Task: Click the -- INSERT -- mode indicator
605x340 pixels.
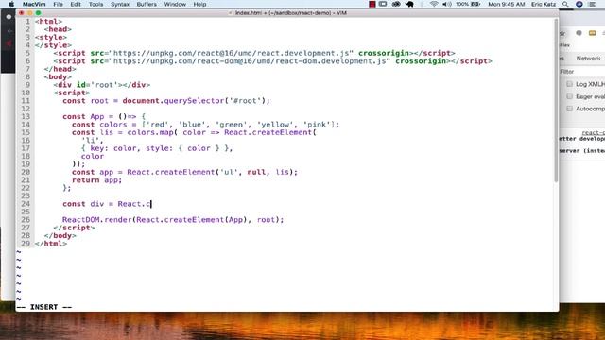Action: 44,307
